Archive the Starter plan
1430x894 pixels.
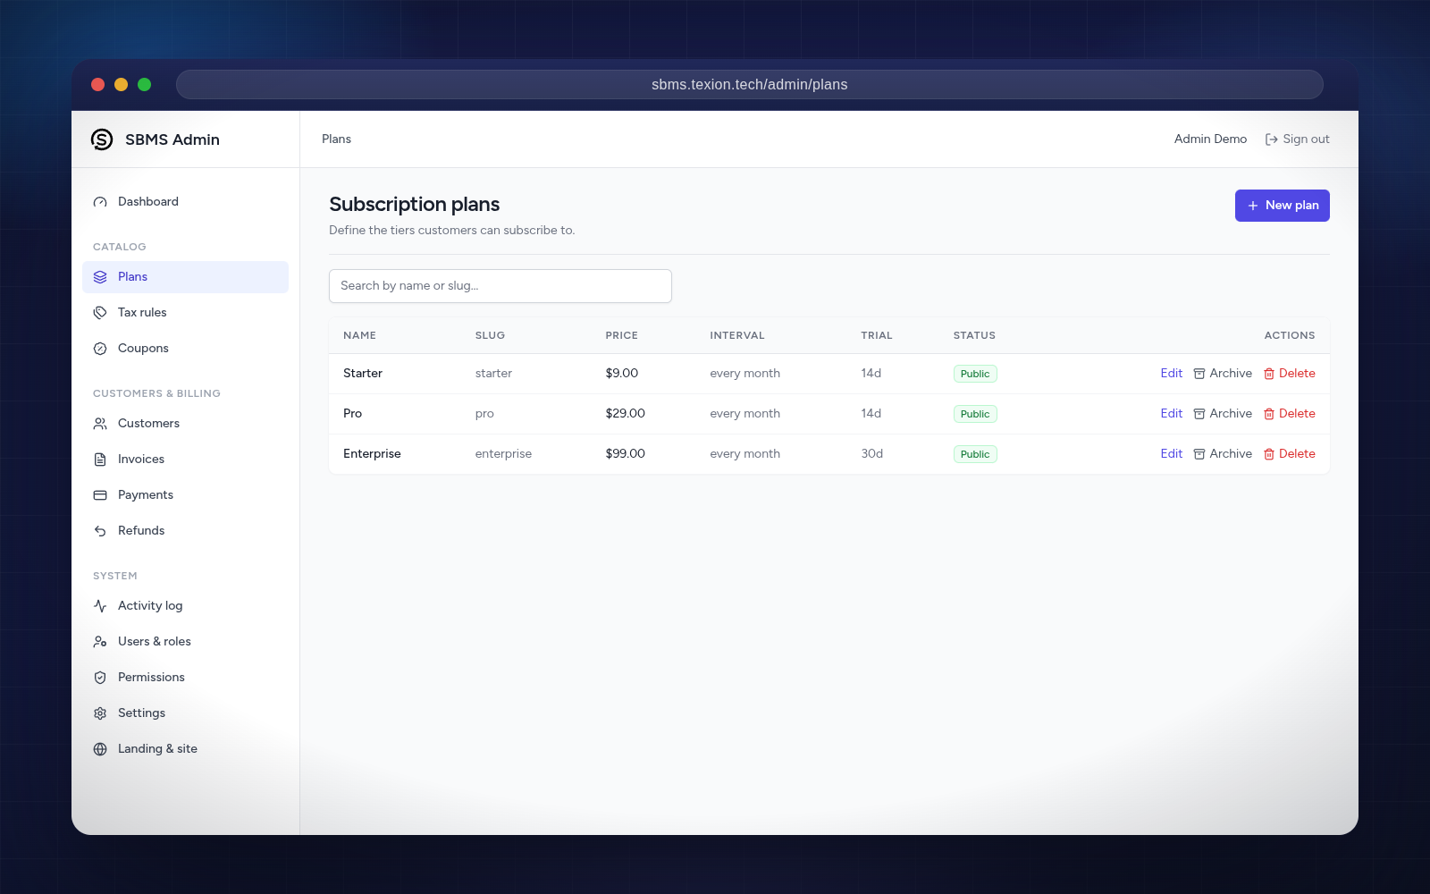click(1223, 374)
